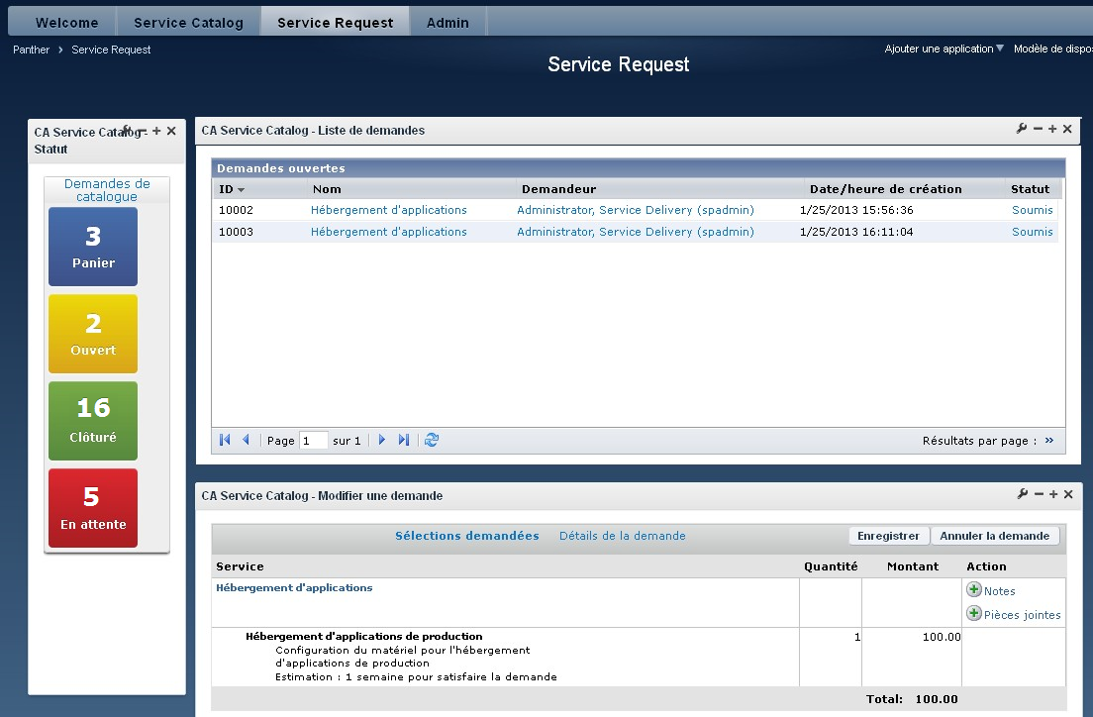Close the Modifier une demande panel
Screen dimensions: 1093x717
tap(1068, 494)
